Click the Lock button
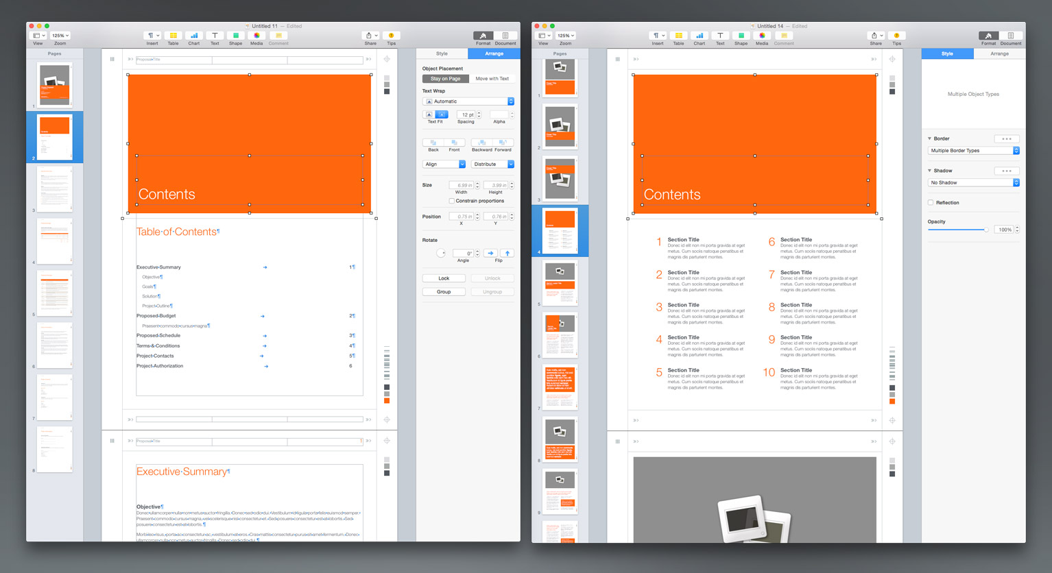The width and height of the screenshot is (1052, 573). [444, 278]
